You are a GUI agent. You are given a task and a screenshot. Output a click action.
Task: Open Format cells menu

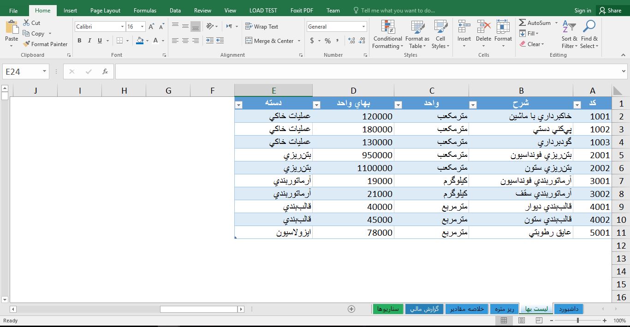coord(503,34)
